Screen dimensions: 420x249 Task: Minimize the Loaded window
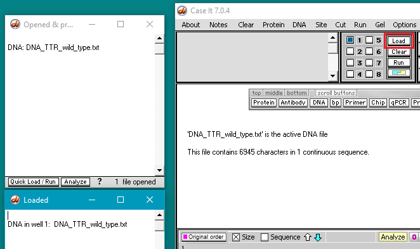click(x=92, y=200)
